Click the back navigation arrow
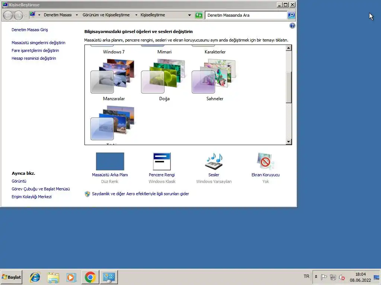 coord(8,15)
